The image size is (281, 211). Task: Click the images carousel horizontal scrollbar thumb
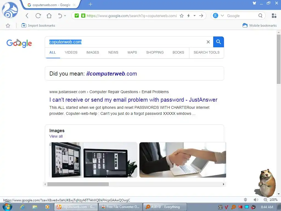click(78, 184)
